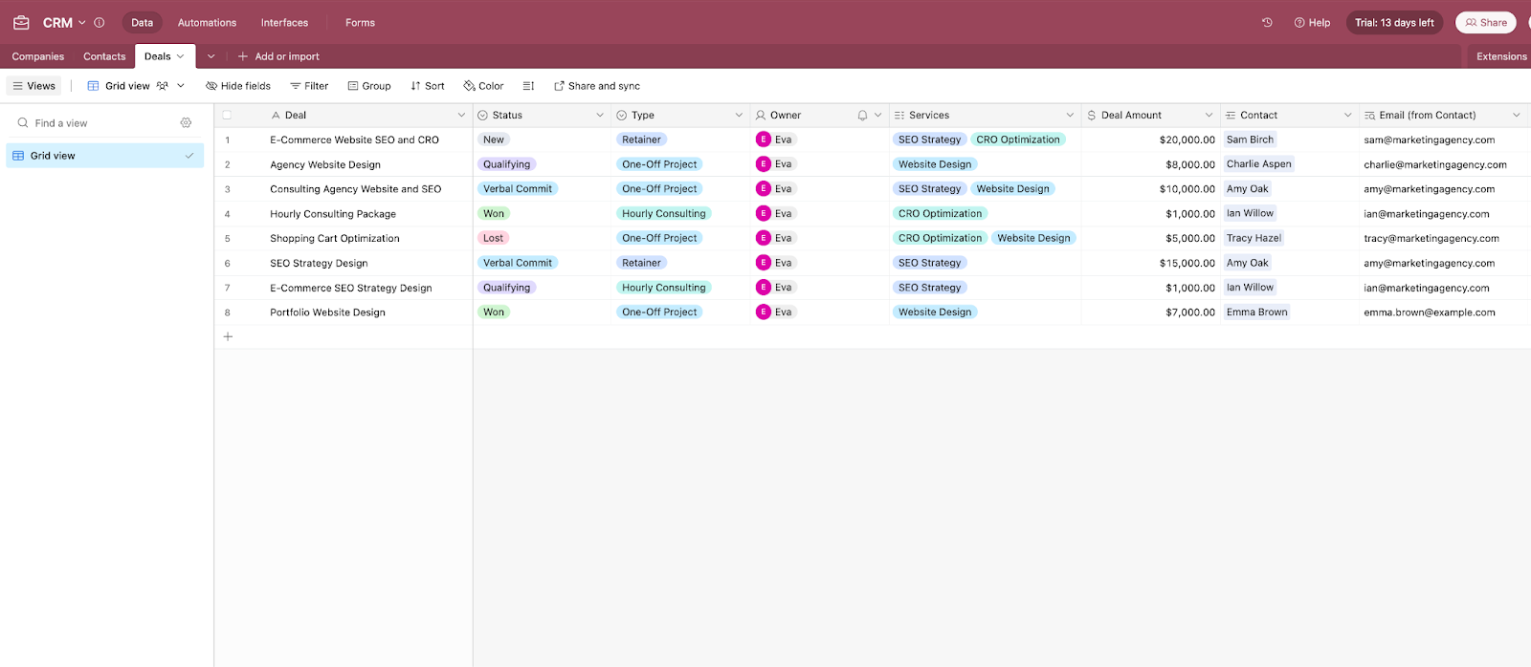1531x667 pixels.
Task: Switch to the Interfaces tab
Action: [284, 22]
